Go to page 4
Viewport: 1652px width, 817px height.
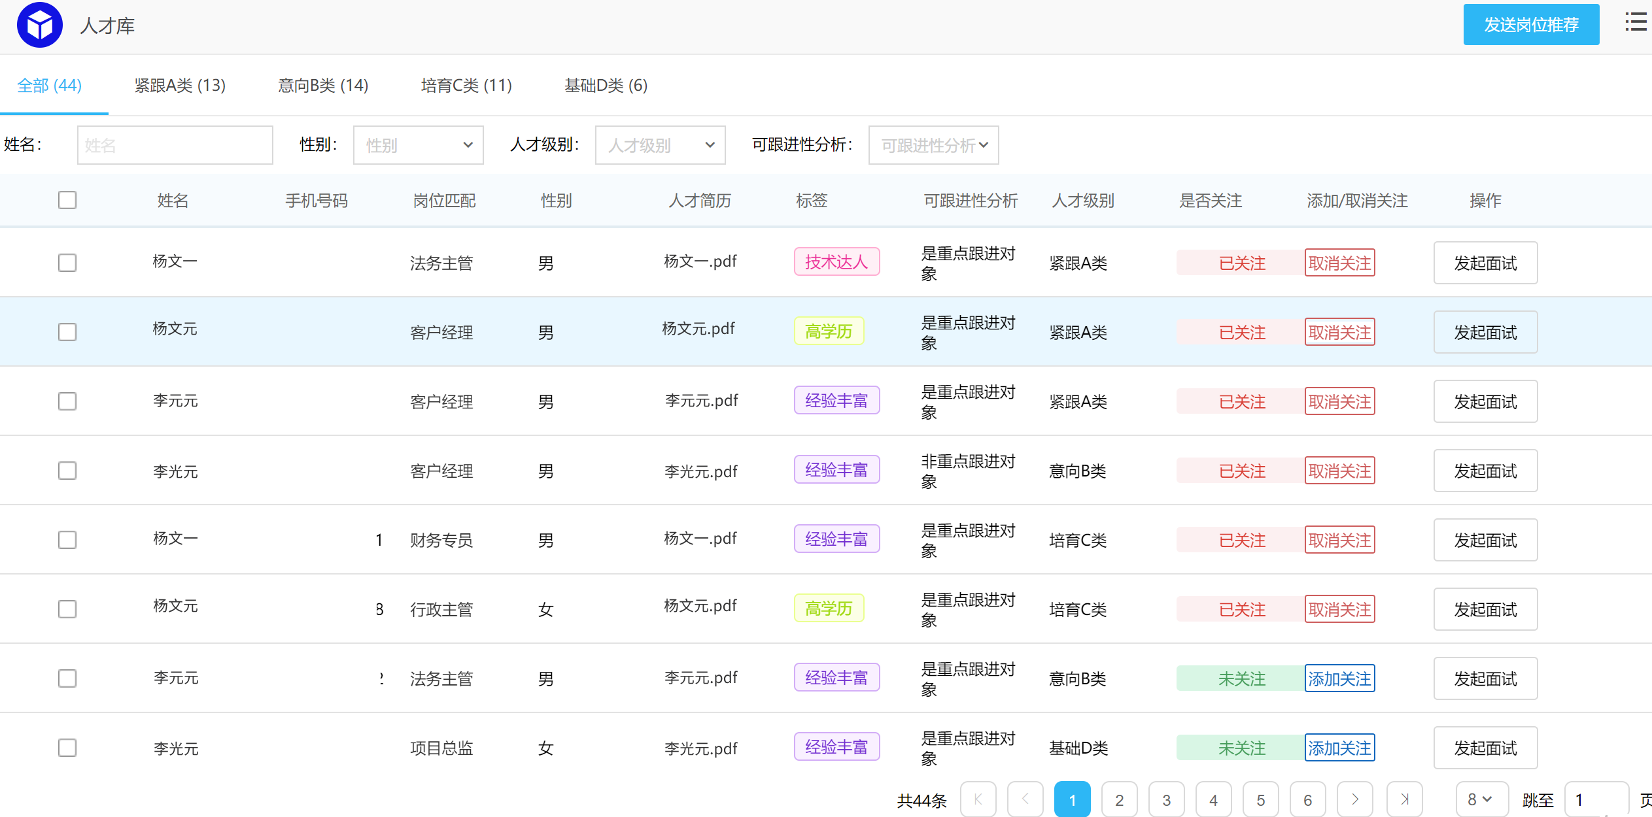click(1214, 799)
